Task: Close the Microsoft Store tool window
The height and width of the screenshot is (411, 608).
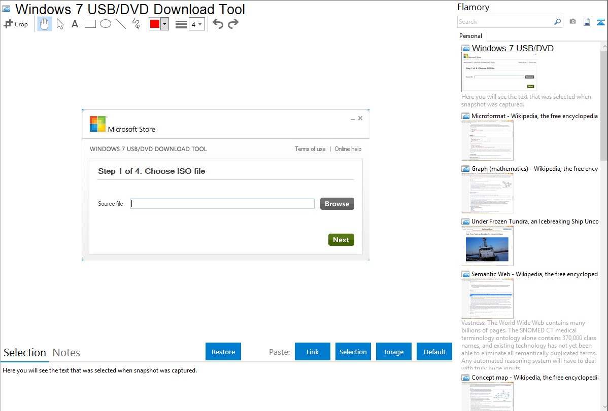Action: click(x=360, y=118)
